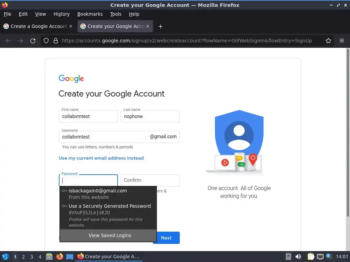Open the network monitor tray icon
Viewport: 350px width, 262px height.
click(320, 257)
